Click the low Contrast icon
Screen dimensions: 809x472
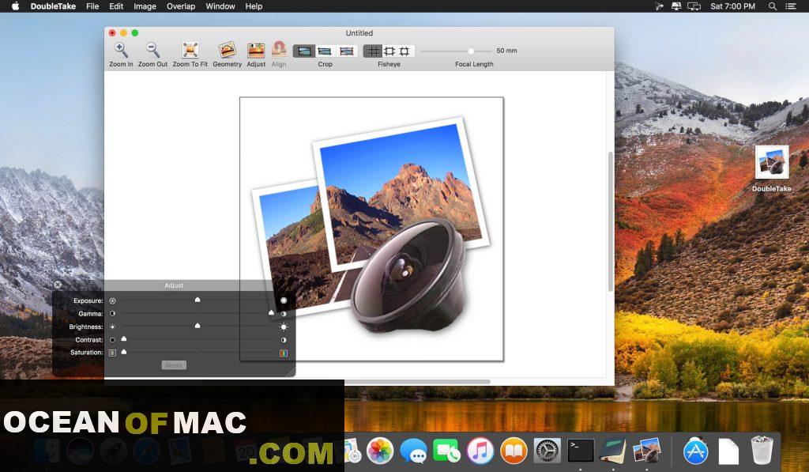click(112, 340)
